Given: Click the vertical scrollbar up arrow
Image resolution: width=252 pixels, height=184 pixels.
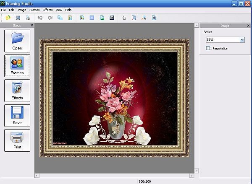Looking at the screenshot, I should (197, 25).
